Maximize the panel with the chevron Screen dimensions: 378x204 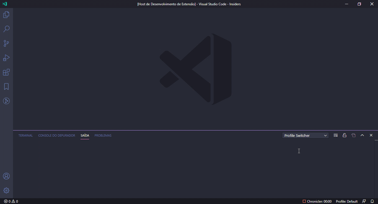pyautogui.click(x=362, y=135)
